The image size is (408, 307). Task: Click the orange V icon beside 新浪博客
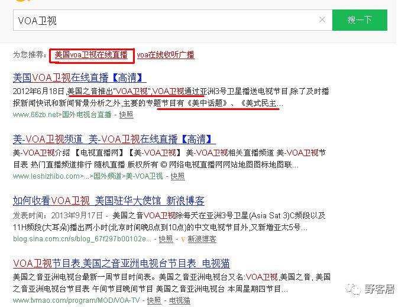(183, 239)
